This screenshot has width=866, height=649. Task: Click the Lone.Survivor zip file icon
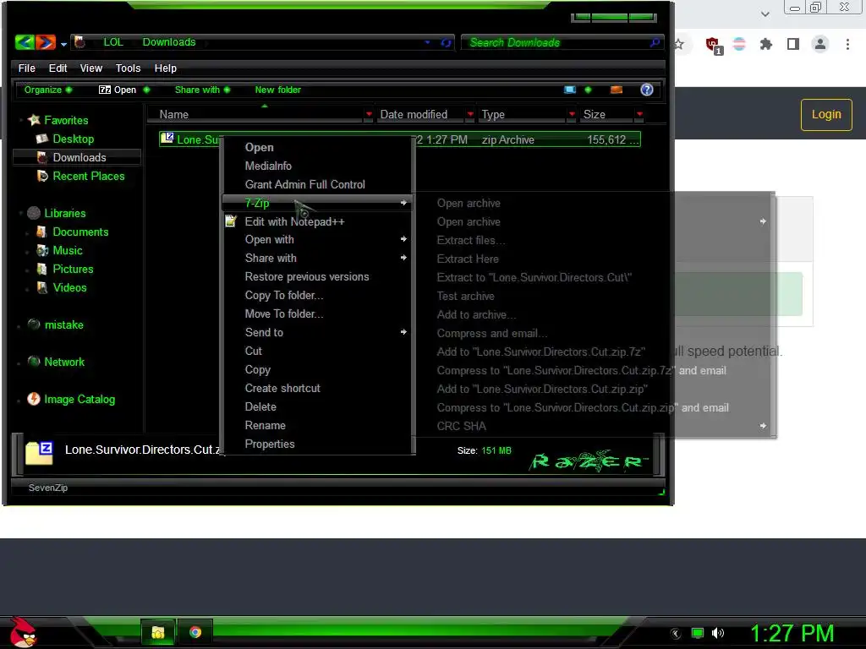[x=167, y=138]
